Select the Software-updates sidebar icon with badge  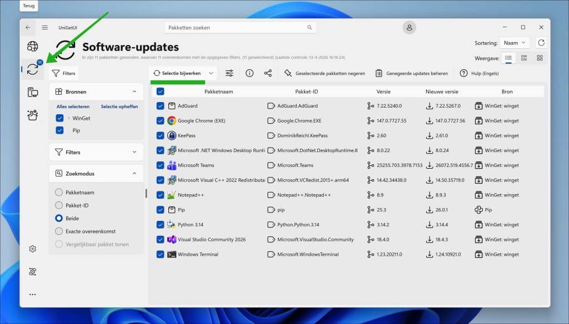pyautogui.click(x=32, y=69)
